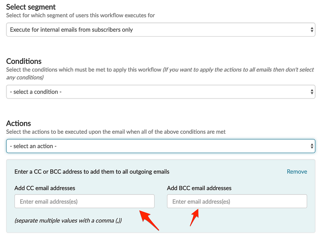Image resolution: width=322 pixels, height=239 pixels.
Task: Focus the Add CC email addresses field
Action: [85, 201]
